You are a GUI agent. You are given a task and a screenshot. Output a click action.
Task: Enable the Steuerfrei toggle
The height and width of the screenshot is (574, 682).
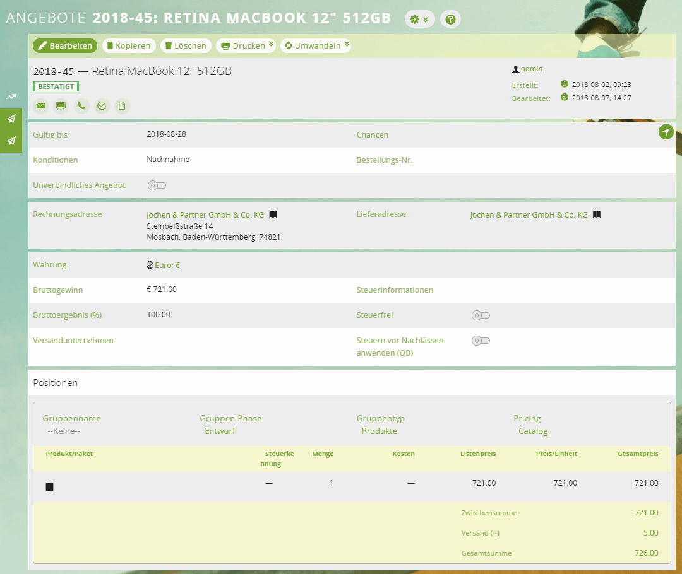click(481, 315)
